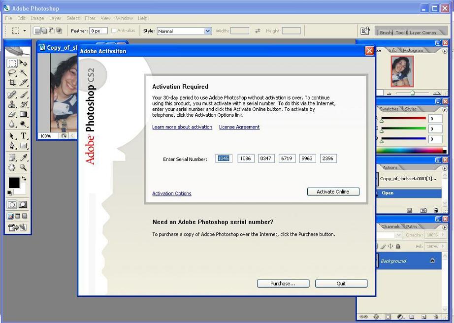Select Full Screen Mode with Menu Bar
The image size is (454, 323).
(x=18, y=216)
